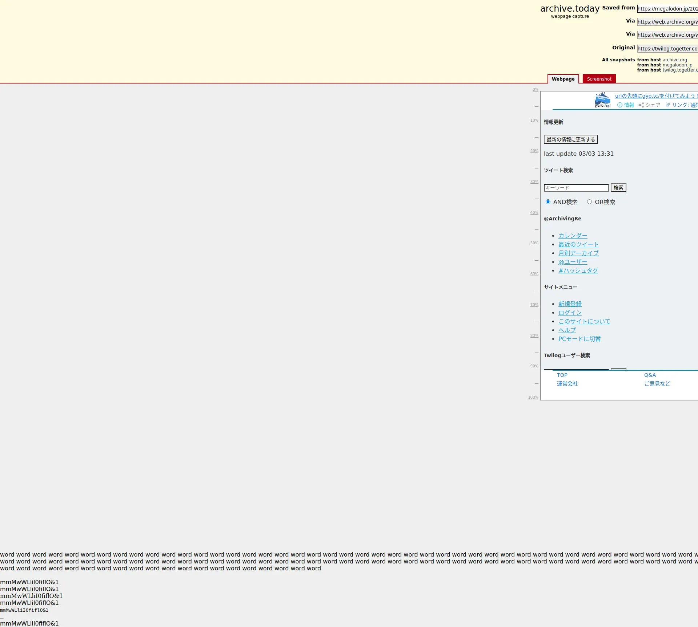This screenshot has width=698, height=627.
Task: Open the 新規登録 registration link
Action: point(570,304)
